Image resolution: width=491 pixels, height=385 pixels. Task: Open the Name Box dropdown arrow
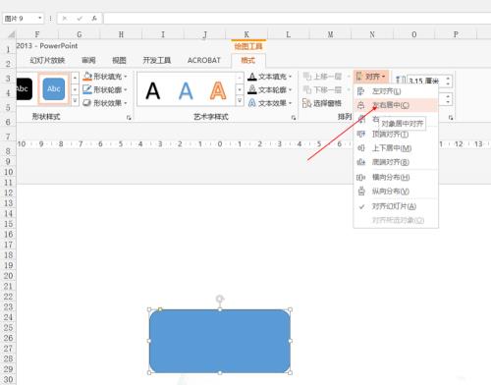tap(40, 18)
